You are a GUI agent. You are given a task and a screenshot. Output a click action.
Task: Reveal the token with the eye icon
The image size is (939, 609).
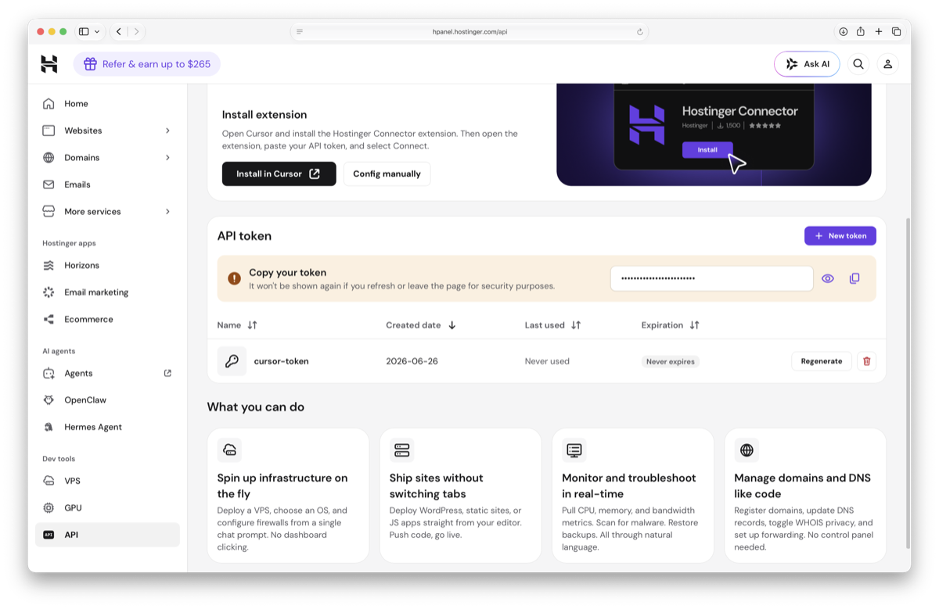pyautogui.click(x=828, y=278)
